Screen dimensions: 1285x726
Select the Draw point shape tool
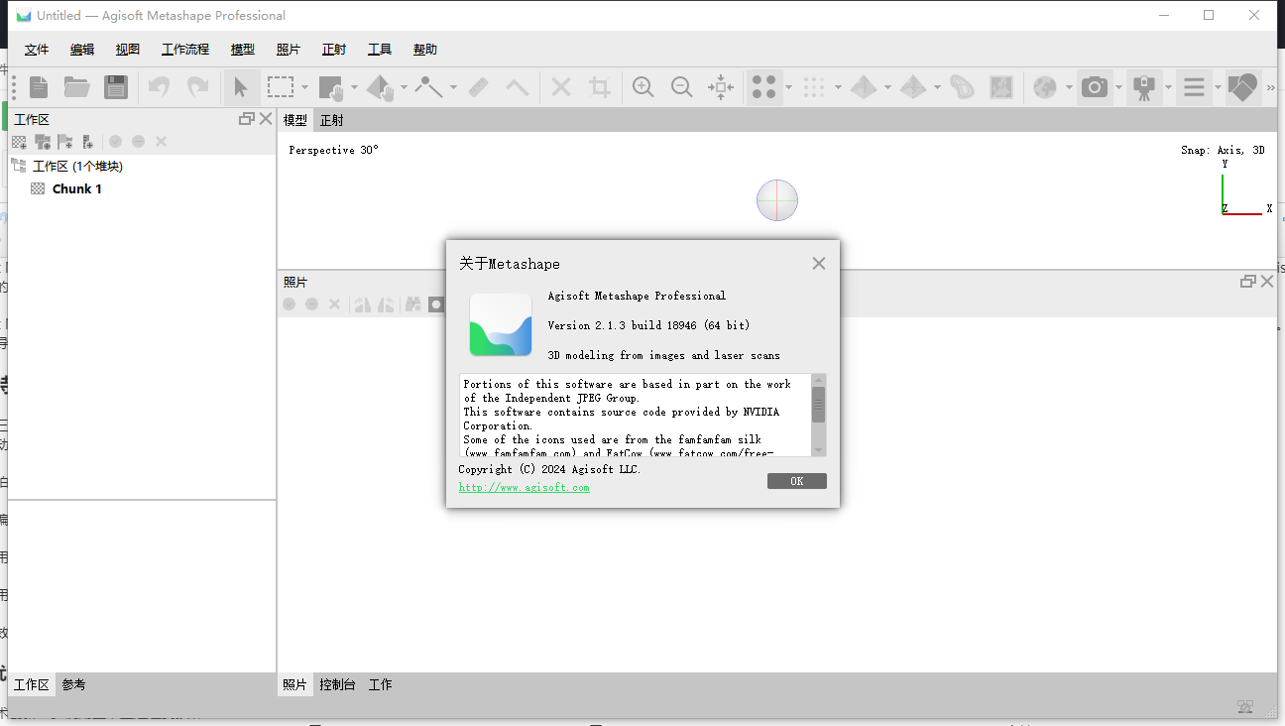[x=429, y=87]
